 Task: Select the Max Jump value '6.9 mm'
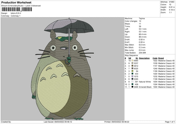pos(142,50)
